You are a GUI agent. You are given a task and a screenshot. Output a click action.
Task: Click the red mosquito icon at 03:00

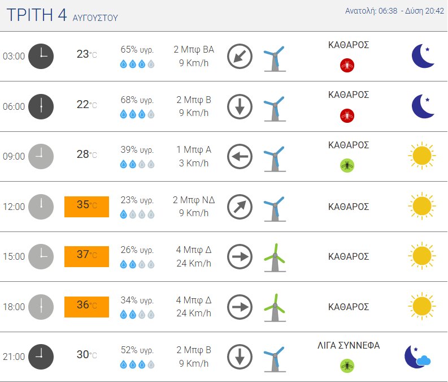click(x=347, y=65)
